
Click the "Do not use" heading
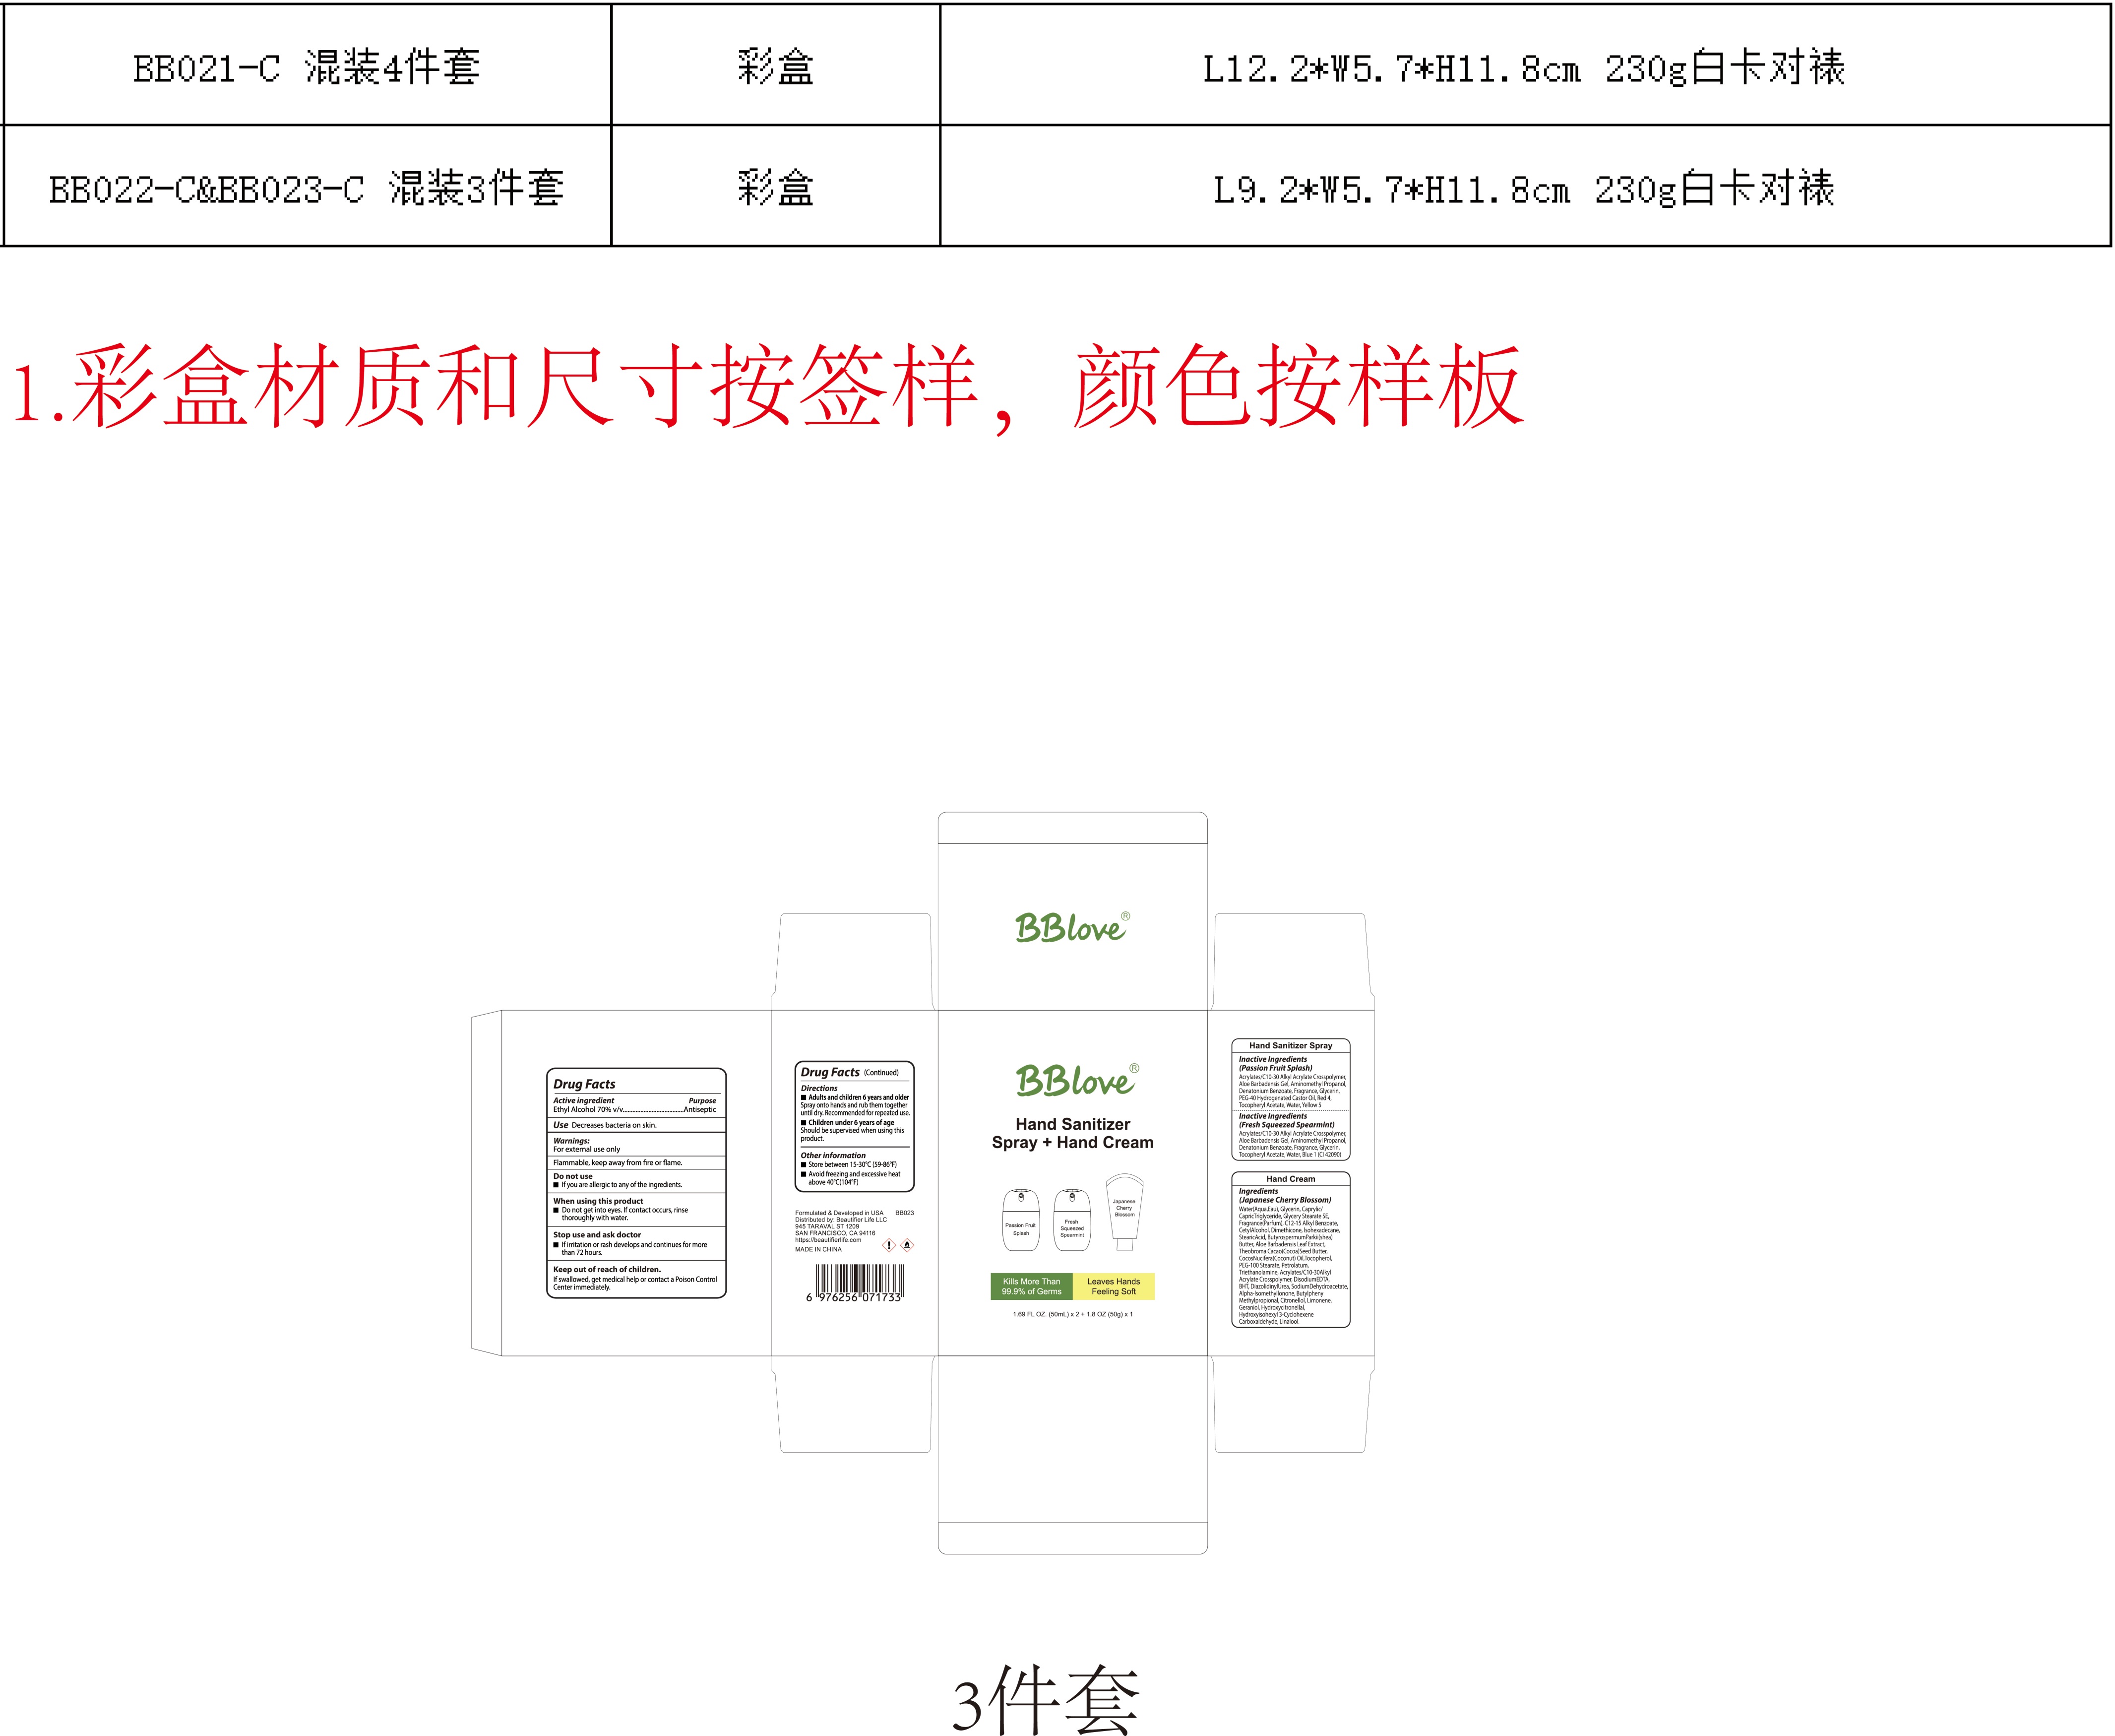click(x=573, y=1176)
